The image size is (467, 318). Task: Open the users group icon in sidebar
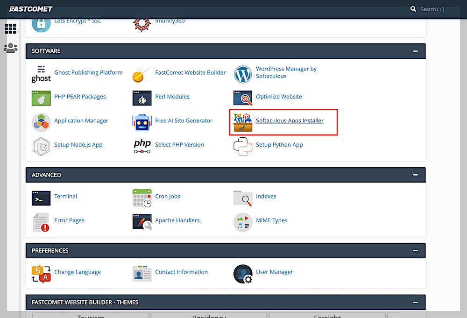10,48
